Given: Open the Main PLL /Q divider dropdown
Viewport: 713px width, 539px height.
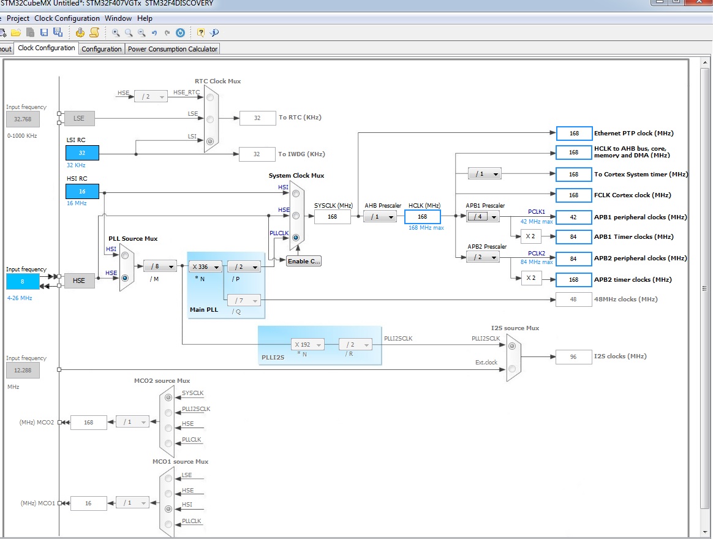Looking at the screenshot, I should pos(244,301).
